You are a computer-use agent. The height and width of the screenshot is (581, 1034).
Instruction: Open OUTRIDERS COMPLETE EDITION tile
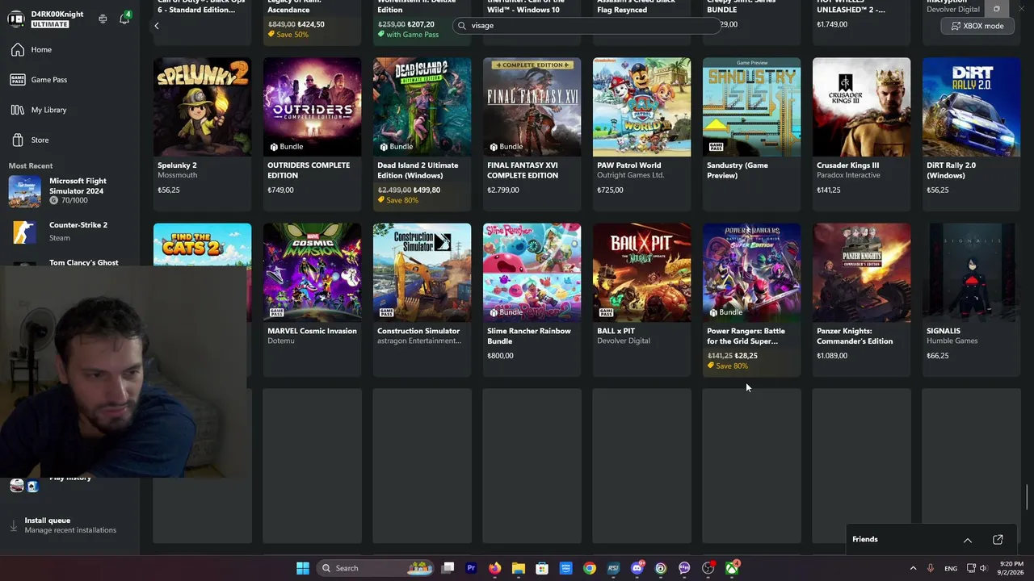(312, 134)
